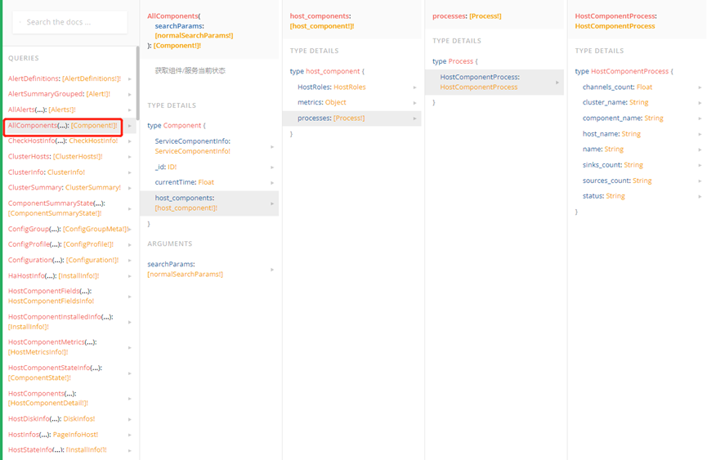This screenshot has width=707, height=460.
Task: Expand arrow next to ClusterHosts
Action: [130, 157]
